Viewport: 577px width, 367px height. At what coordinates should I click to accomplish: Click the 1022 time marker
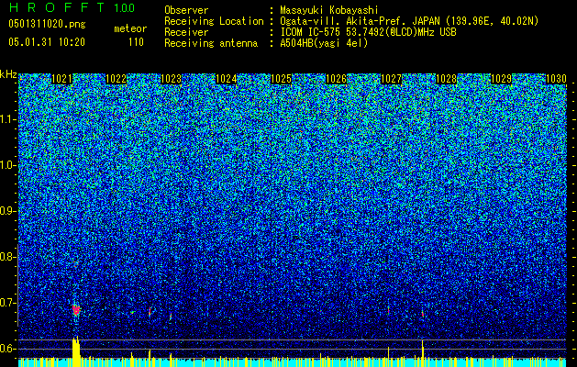tap(117, 79)
